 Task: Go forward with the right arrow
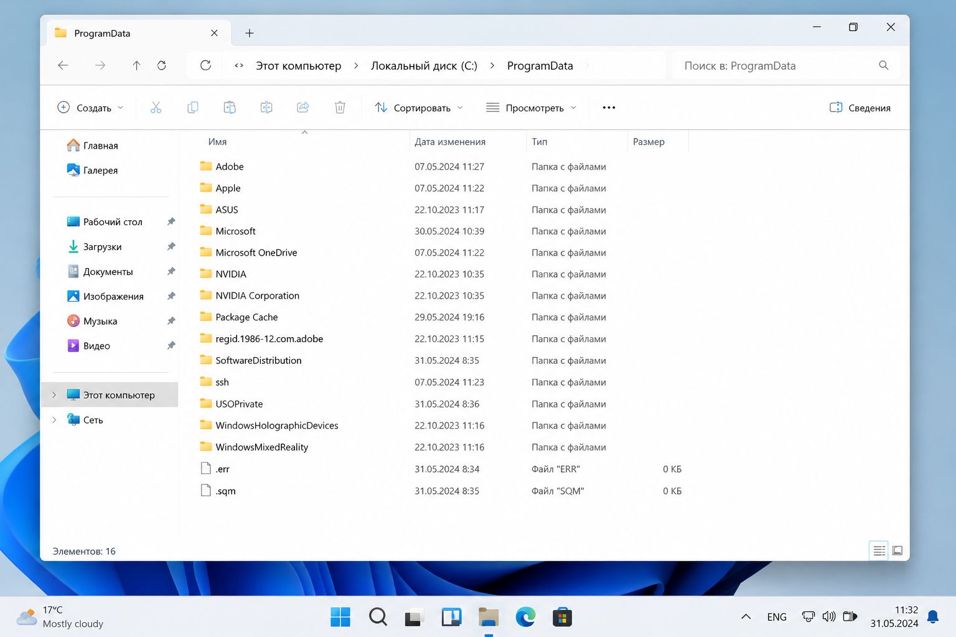pyautogui.click(x=100, y=65)
